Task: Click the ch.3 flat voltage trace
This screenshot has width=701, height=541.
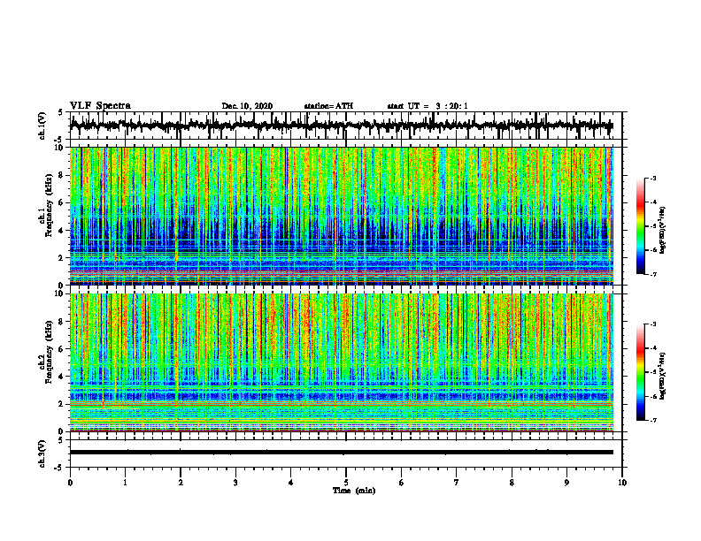Action: tap(342, 453)
